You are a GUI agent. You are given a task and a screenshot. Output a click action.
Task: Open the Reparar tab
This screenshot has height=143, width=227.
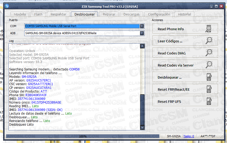[109, 14]
